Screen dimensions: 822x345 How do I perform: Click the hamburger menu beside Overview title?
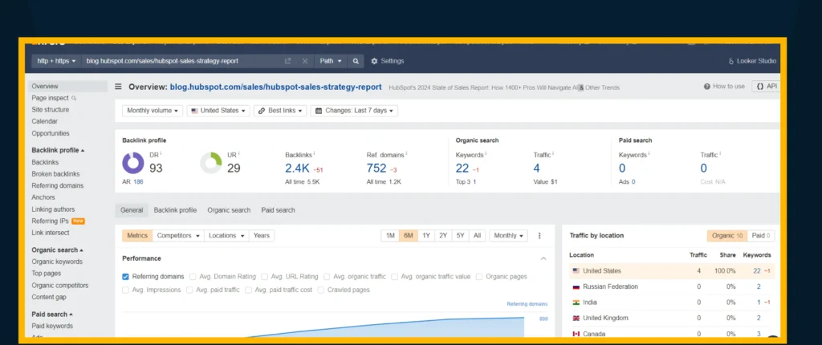(119, 87)
